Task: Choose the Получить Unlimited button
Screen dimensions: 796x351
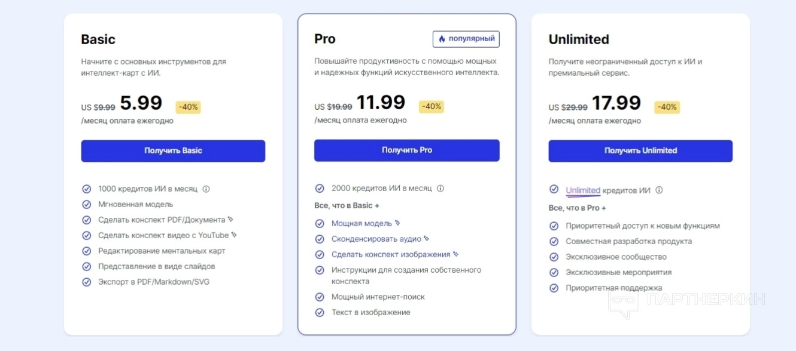Action: point(640,151)
